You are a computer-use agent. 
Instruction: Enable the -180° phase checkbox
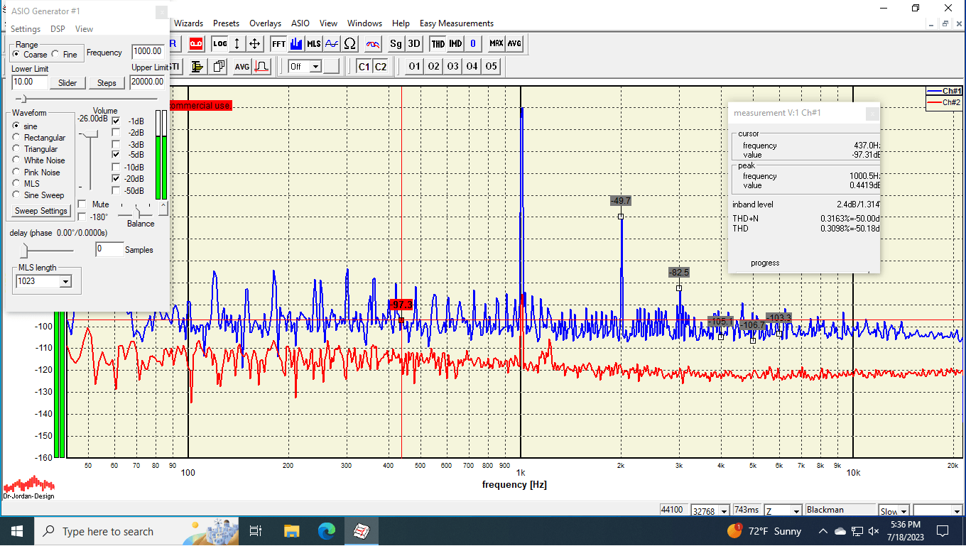click(82, 217)
